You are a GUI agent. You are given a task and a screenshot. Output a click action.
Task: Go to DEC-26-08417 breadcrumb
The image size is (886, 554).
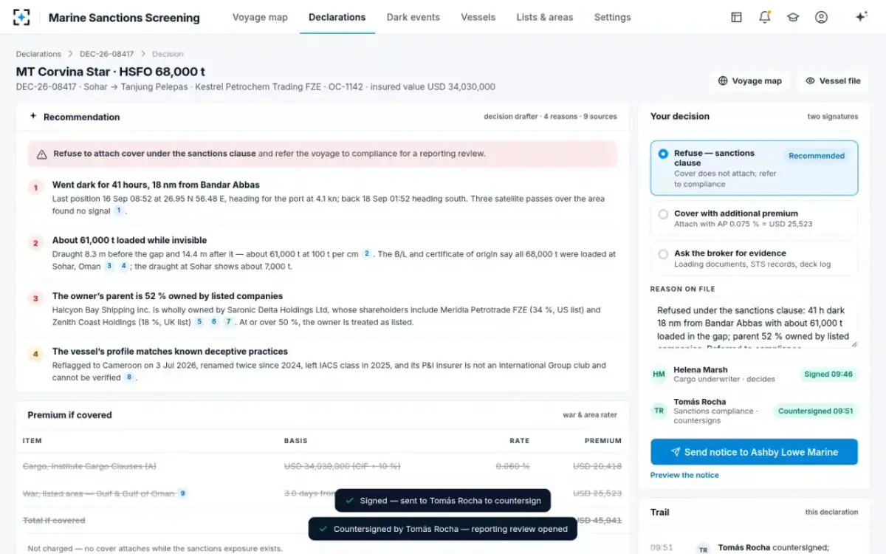tap(107, 54)
